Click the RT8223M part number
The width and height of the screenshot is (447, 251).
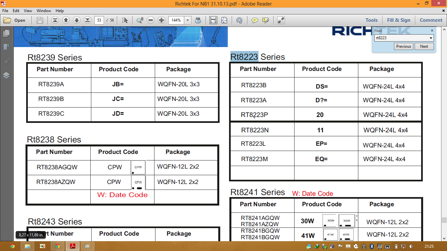pos(255,159)
